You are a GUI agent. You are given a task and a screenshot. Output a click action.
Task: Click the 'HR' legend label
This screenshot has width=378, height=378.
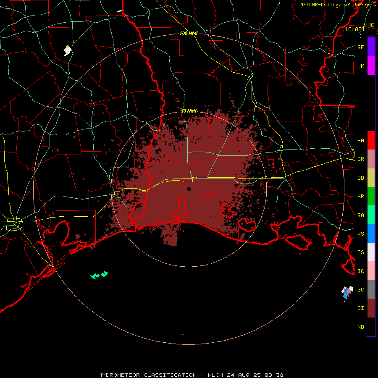coord(360,197)
